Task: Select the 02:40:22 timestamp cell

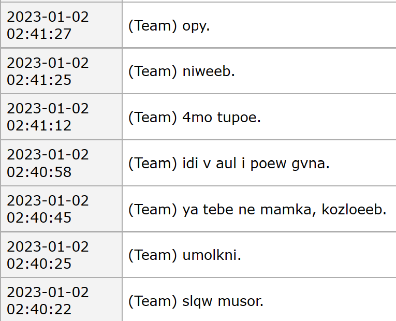Action: pyautogui.click(x=48, y=301)
